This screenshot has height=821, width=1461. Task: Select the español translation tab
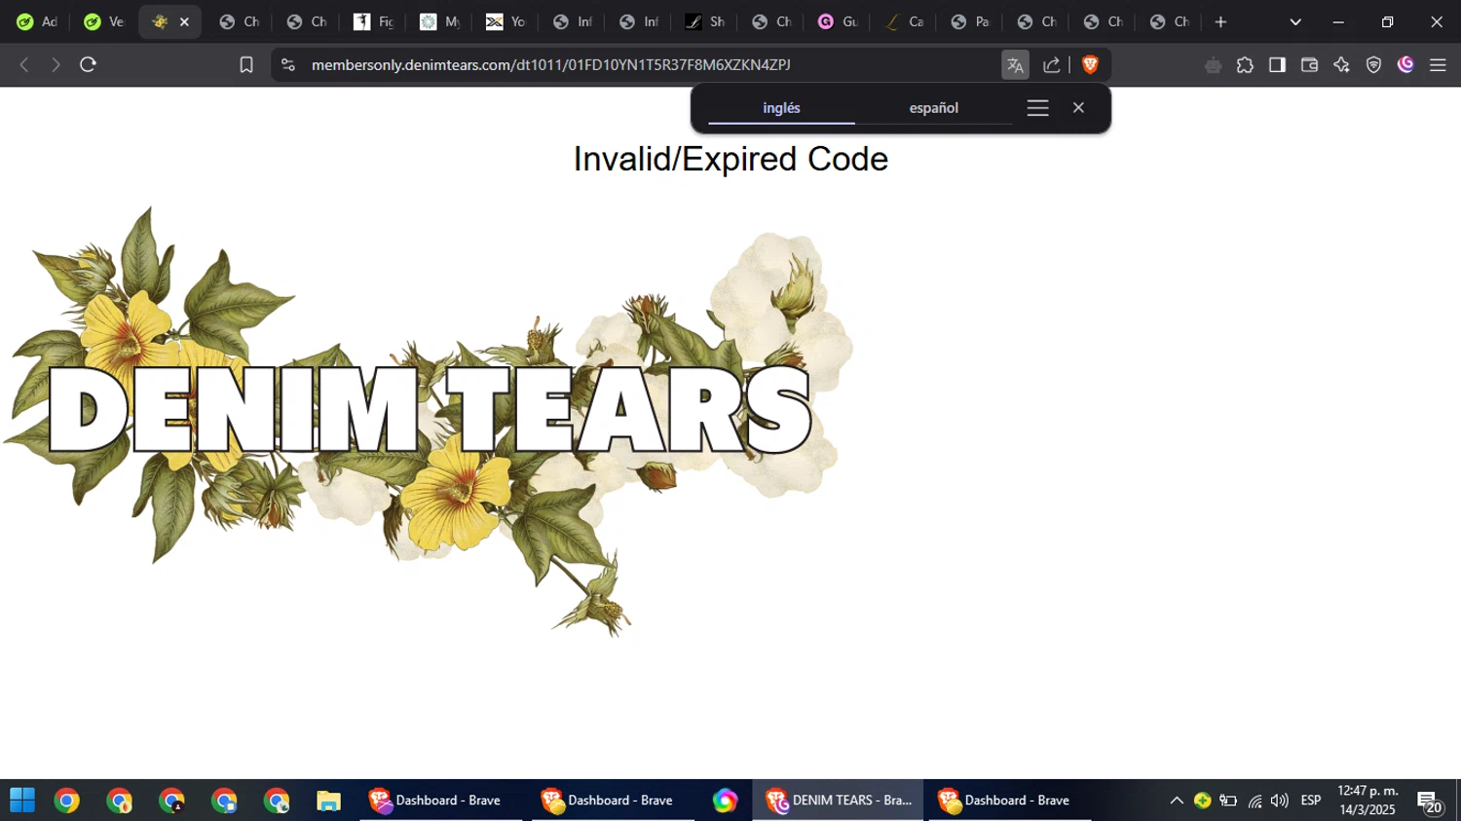(934, 108)
